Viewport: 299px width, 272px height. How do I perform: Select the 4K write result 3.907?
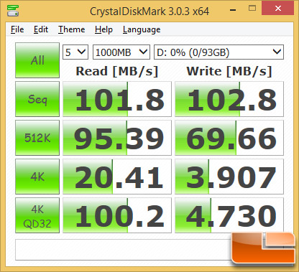[x=229, y=177]
